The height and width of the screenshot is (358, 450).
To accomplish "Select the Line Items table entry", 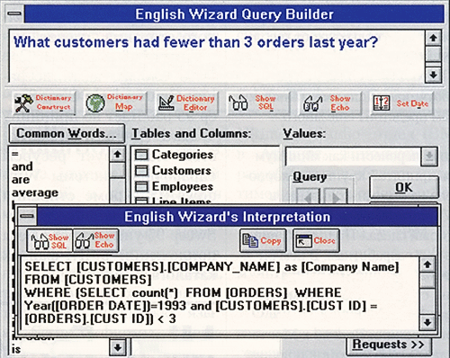I will pyautogui.click(x=173, y=201).
